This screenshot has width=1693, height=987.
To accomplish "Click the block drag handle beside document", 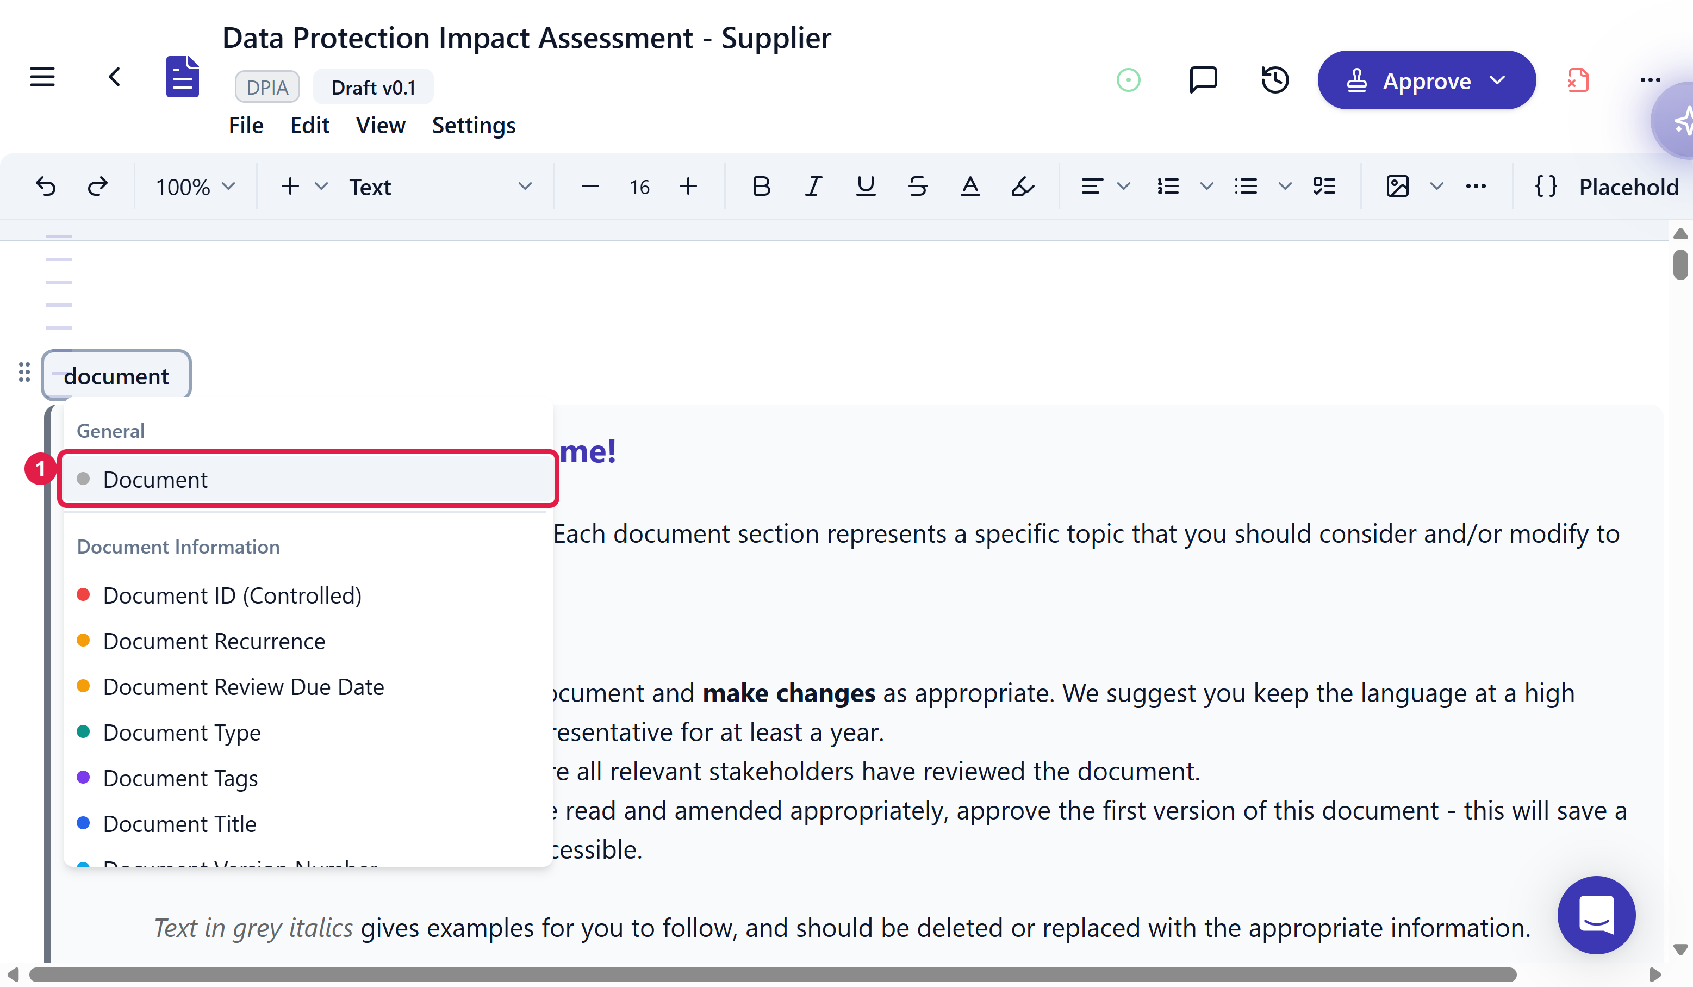I will (x=24, y=371).
